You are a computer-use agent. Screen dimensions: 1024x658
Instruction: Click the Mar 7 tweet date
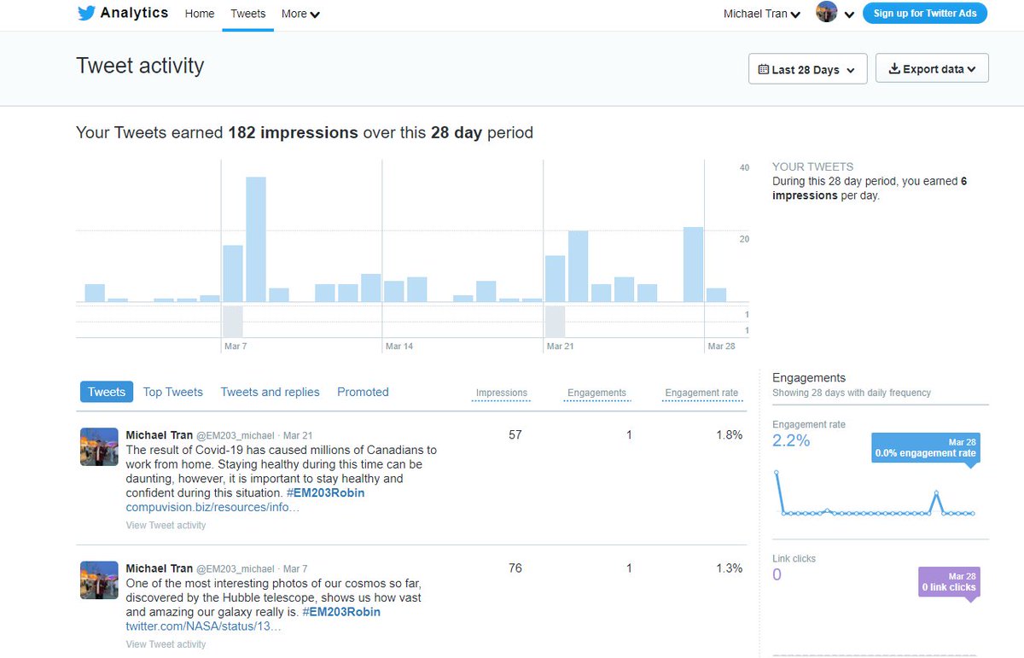point(295,568)
